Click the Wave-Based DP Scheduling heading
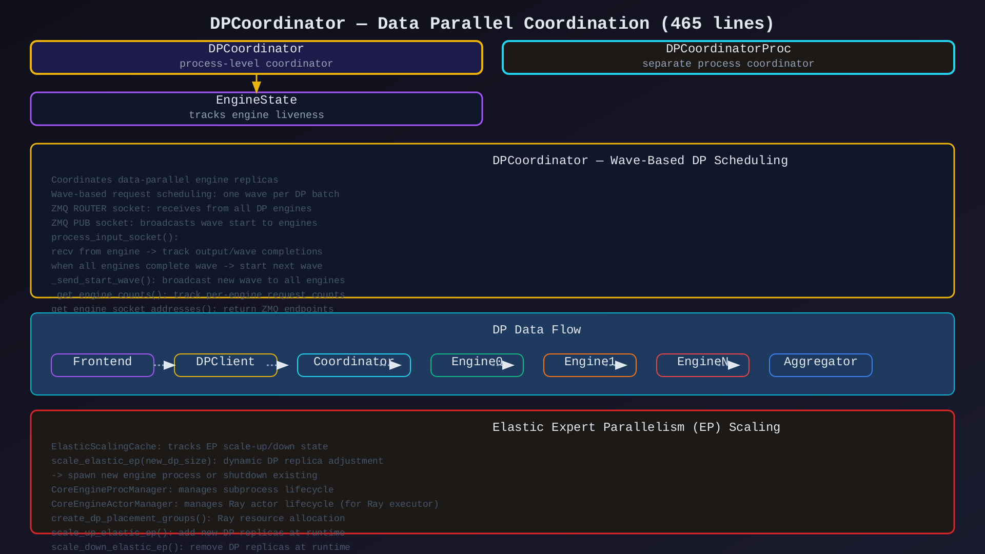Screen dimensions: 985x554 (640, 161)
